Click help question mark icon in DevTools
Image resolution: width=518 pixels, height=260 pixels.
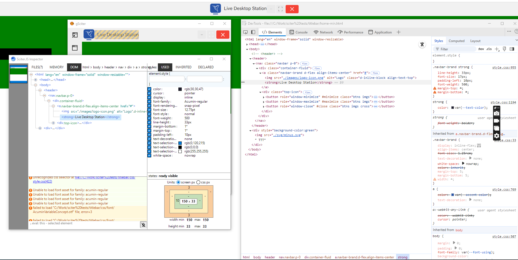click(x=516, y=31)
